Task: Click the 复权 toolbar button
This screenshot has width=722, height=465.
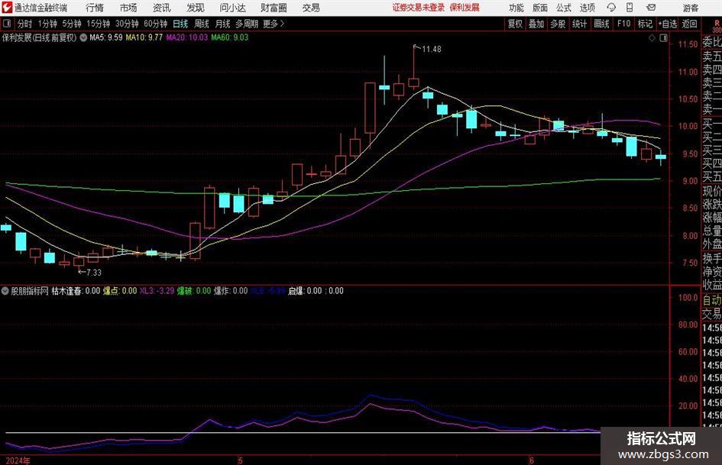Action: (515, 24)
